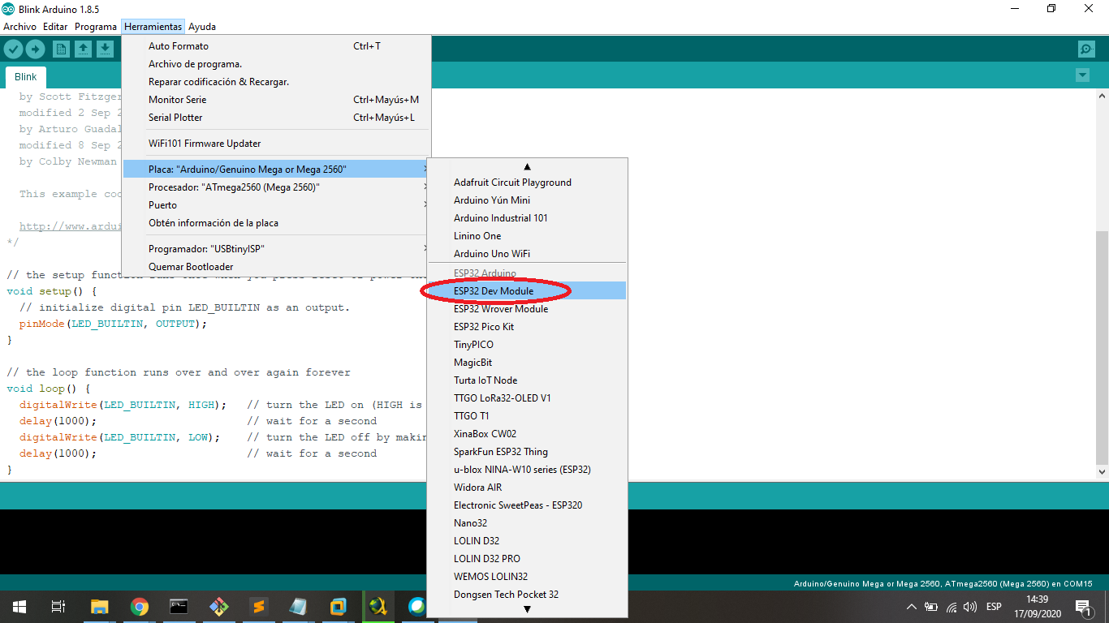Open Task View on the taskbar
This screenshot has height=623, width=1109.
tap(58, 607)
